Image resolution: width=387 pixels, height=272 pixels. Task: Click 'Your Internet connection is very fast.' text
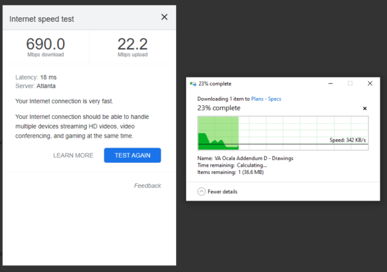click(x=64, y=101)
